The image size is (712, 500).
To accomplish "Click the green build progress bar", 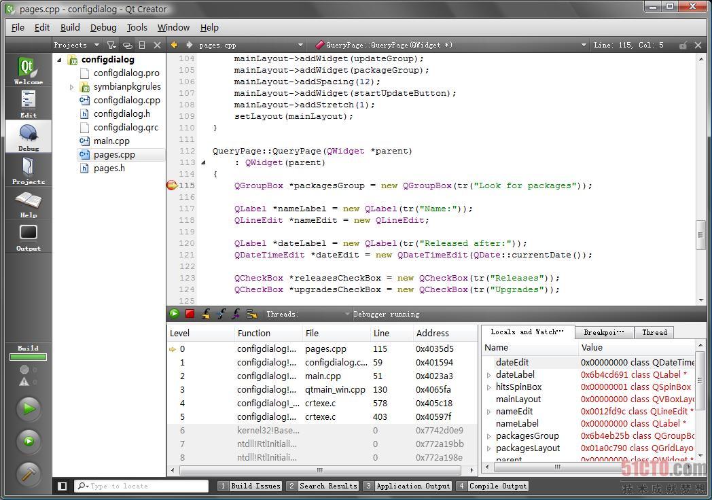I will click(28, 357).
